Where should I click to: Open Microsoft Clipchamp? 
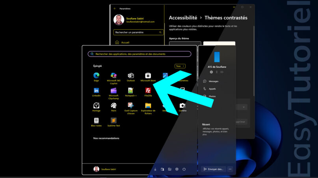point(113,93)
